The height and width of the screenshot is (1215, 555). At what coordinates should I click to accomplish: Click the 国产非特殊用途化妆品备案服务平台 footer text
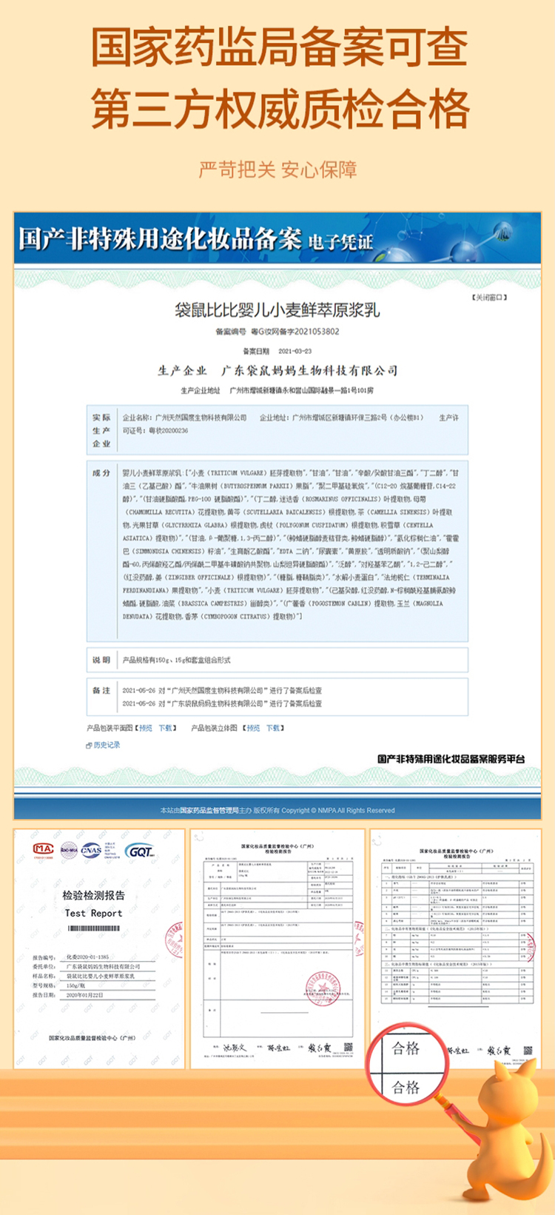coord(451,758)
